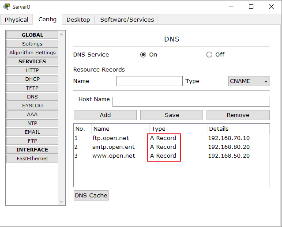Select the www.open.net record row
The image size is (282, 227).
click(172, 156)
